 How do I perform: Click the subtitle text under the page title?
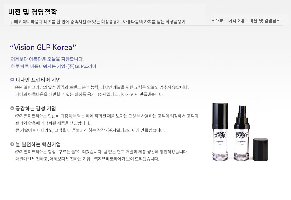(x=98, y=22)
